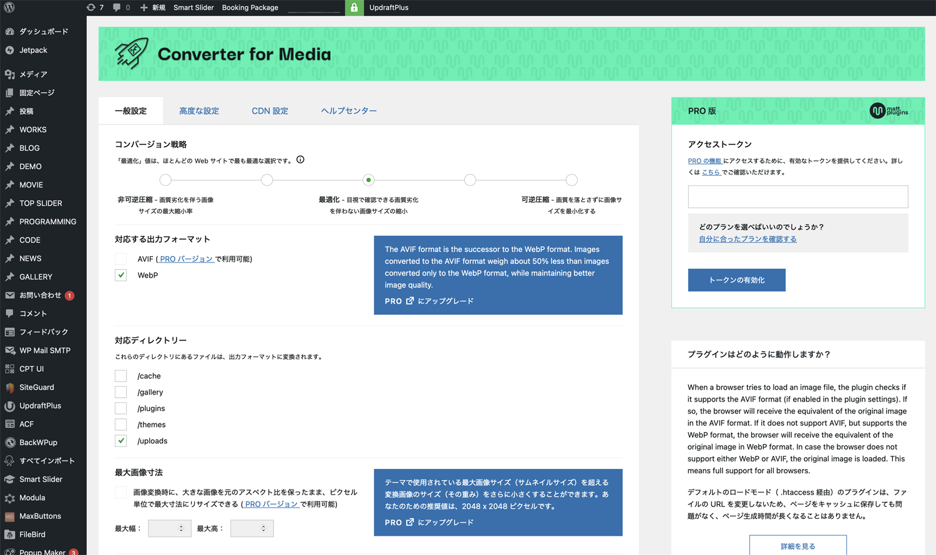Disable the /uploads directory checkbox
Screen dimensions: 936x555
[121, 441]
